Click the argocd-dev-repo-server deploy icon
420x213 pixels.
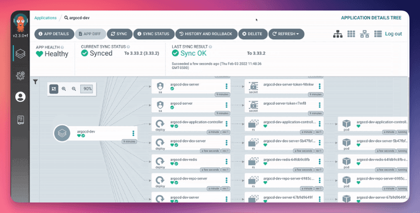pyautogui.click(x=160, y=180)
